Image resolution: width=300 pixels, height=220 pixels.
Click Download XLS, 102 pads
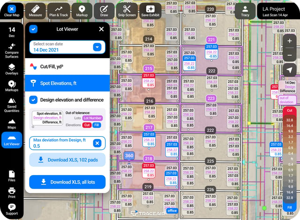point(67,160)
